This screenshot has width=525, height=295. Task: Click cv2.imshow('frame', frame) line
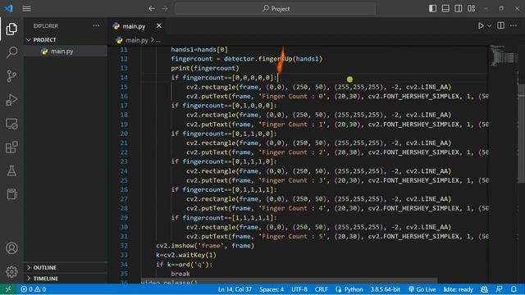pyautogui.click(x=205, y=246)
